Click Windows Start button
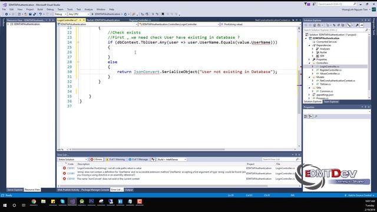377x212 pixels. pyautogui.click(x=5, y=205)
